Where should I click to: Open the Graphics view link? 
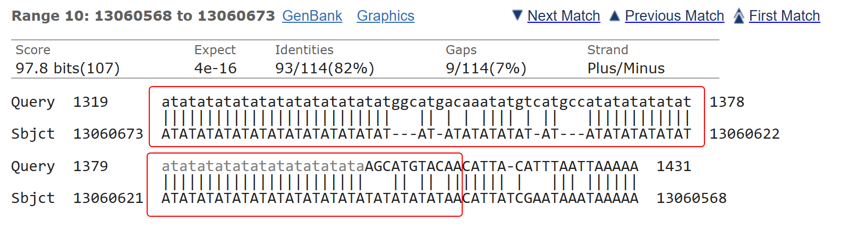(x=385, y=16)
